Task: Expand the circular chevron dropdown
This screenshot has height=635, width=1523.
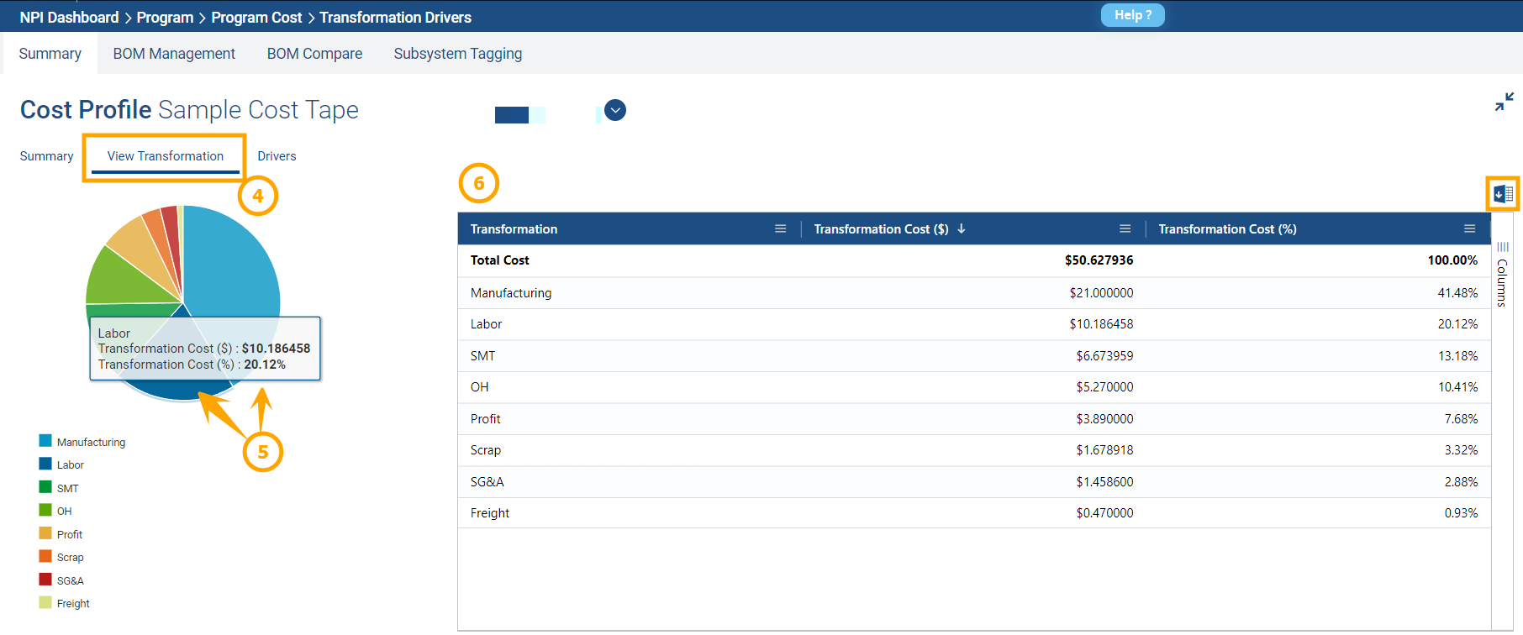Action: [x=615, y=110]
